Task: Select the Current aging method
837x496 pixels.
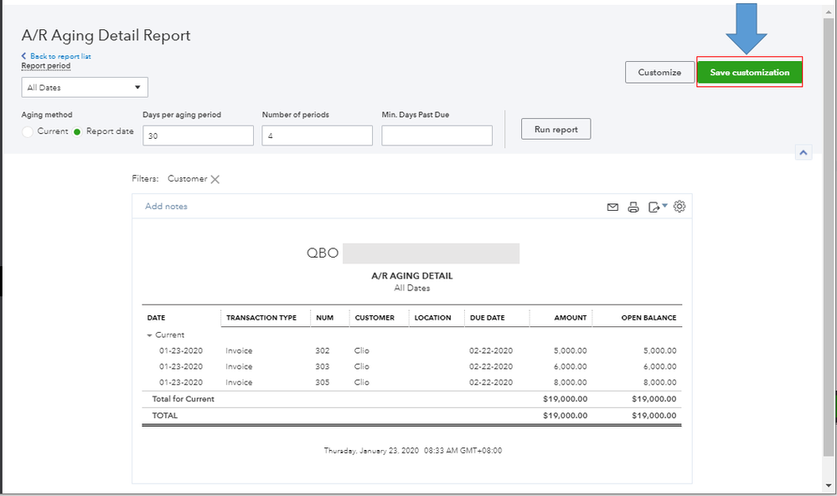Action: coord(28,131)
